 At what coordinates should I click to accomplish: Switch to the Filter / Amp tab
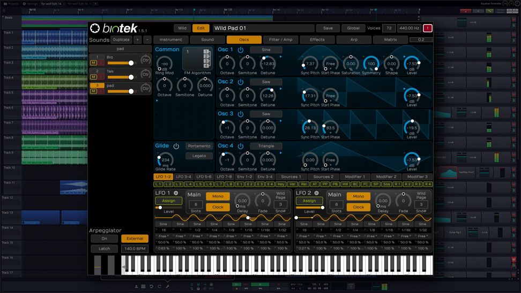(281, 40)
